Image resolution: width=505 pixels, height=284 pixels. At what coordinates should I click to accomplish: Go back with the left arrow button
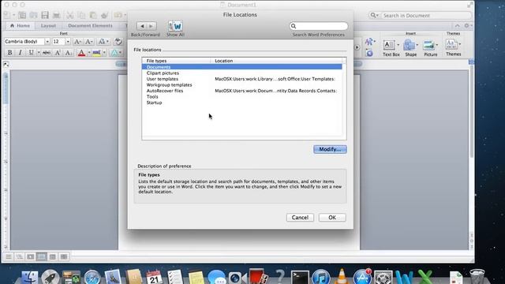pyautogui.click(x=142, y=26)
